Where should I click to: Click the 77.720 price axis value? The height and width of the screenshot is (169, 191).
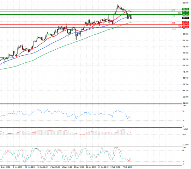(186, 53)
